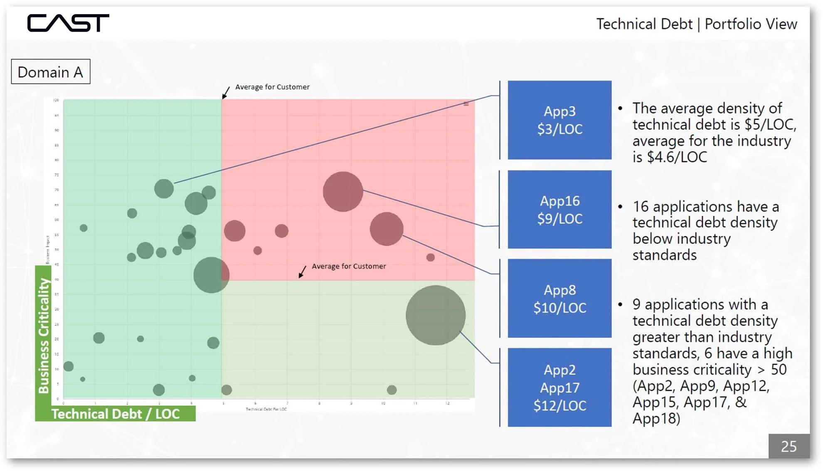Click the CAST logo

click(x=68, y=23)
